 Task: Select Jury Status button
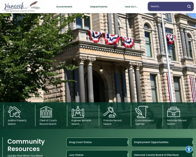click(97, 154)
